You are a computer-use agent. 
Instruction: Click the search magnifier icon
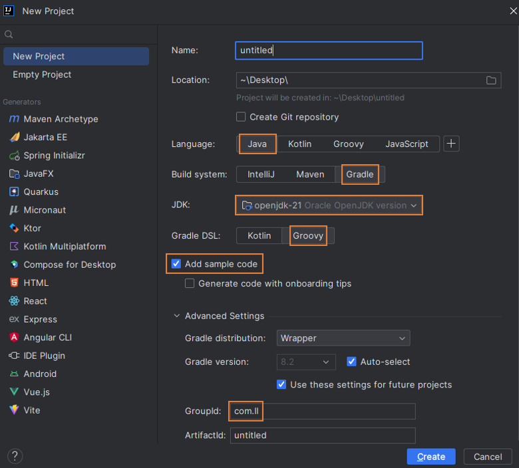click(9, 35)
